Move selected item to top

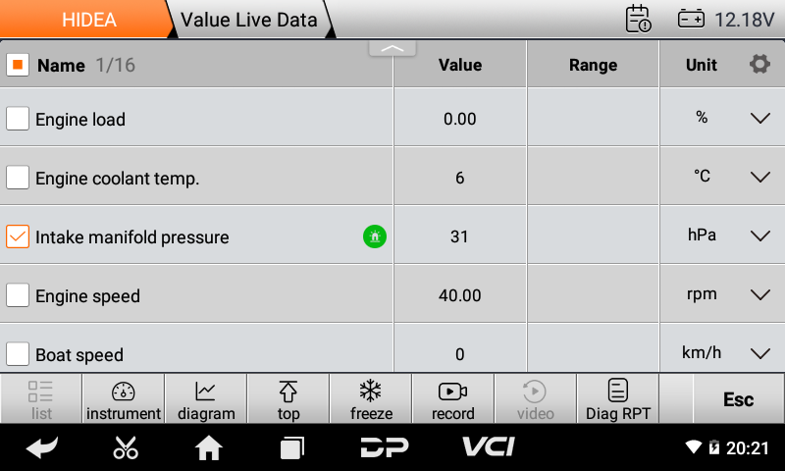coord(288,400)
